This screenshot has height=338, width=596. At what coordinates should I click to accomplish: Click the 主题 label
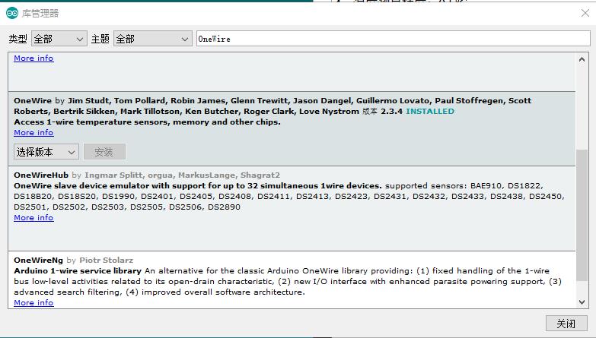[x=100, y=39]
